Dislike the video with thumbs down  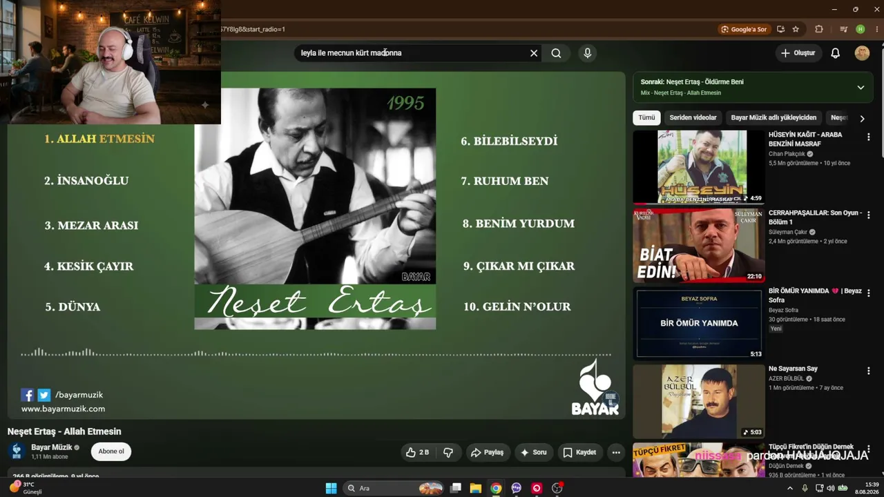448,452
